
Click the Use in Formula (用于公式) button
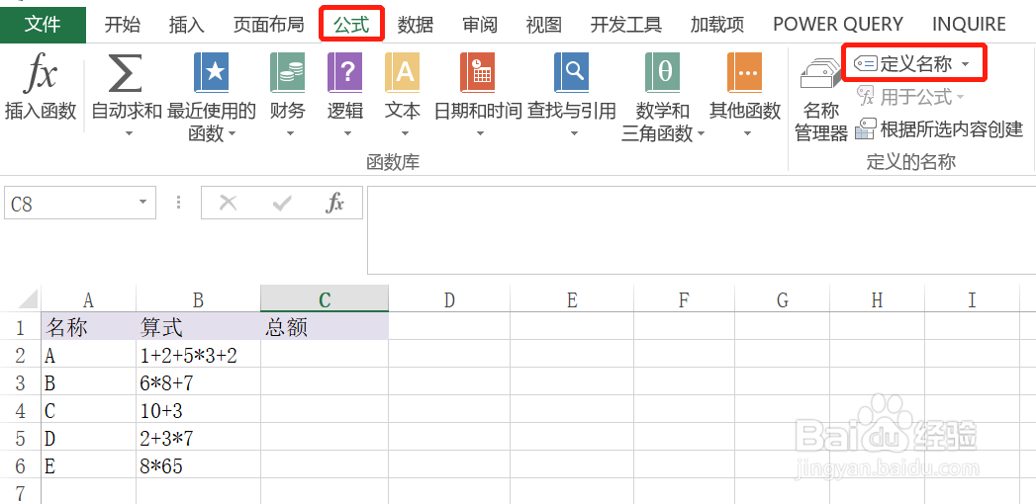(x=910, y=97)
